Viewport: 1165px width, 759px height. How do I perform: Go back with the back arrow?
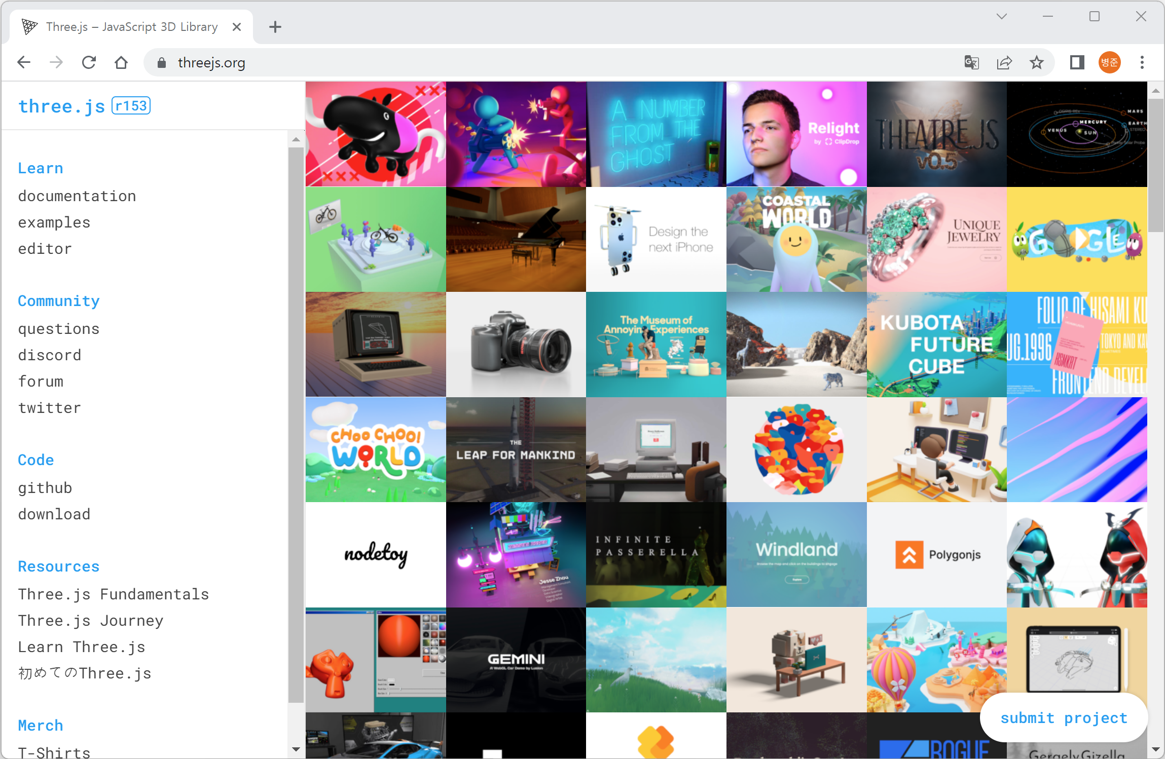coord(24,62)
